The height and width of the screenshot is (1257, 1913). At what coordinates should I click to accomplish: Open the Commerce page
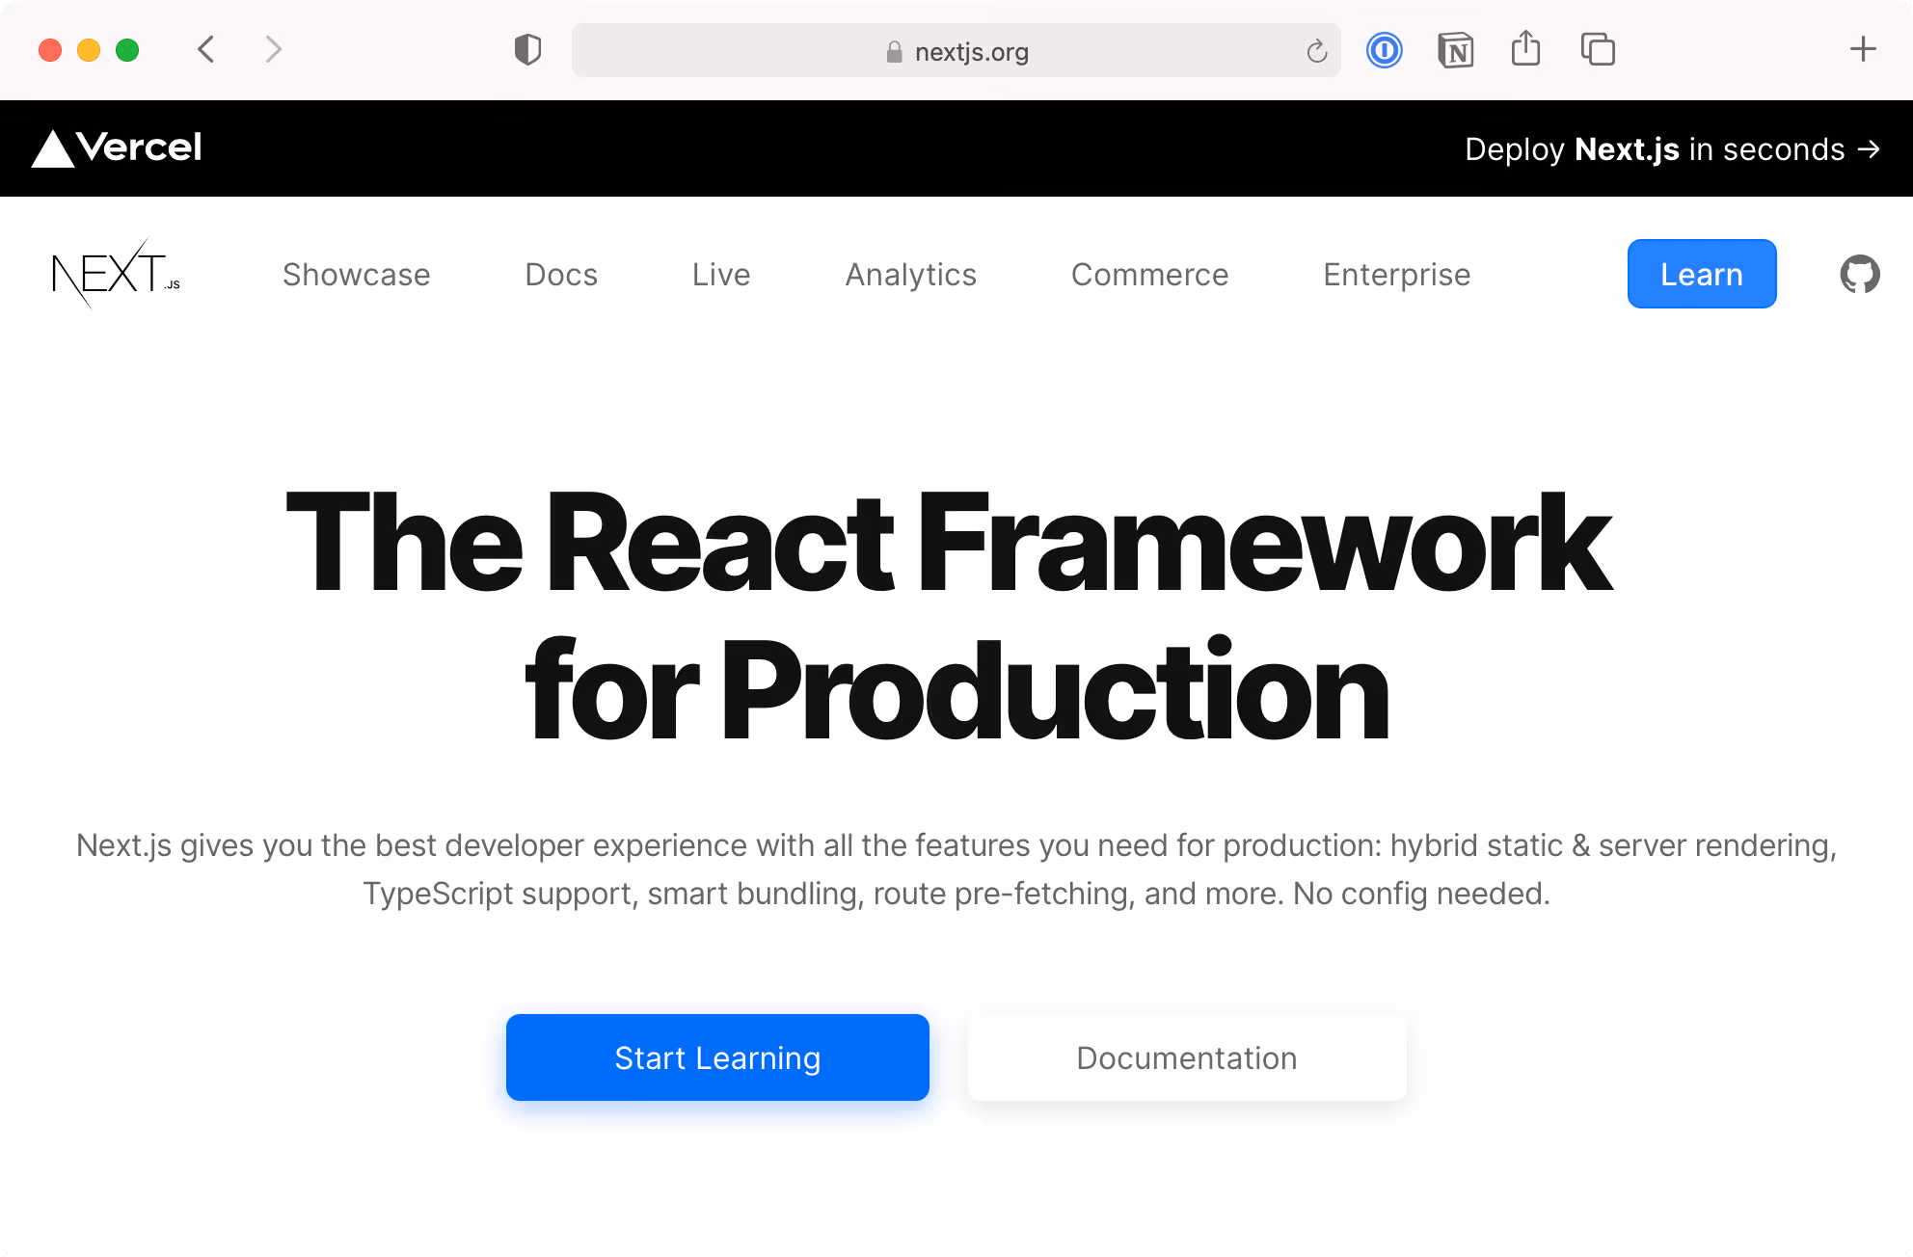[x=1149, y=274]
